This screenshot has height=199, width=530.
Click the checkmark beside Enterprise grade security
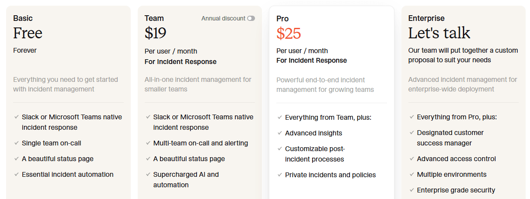tap(411, 190)
